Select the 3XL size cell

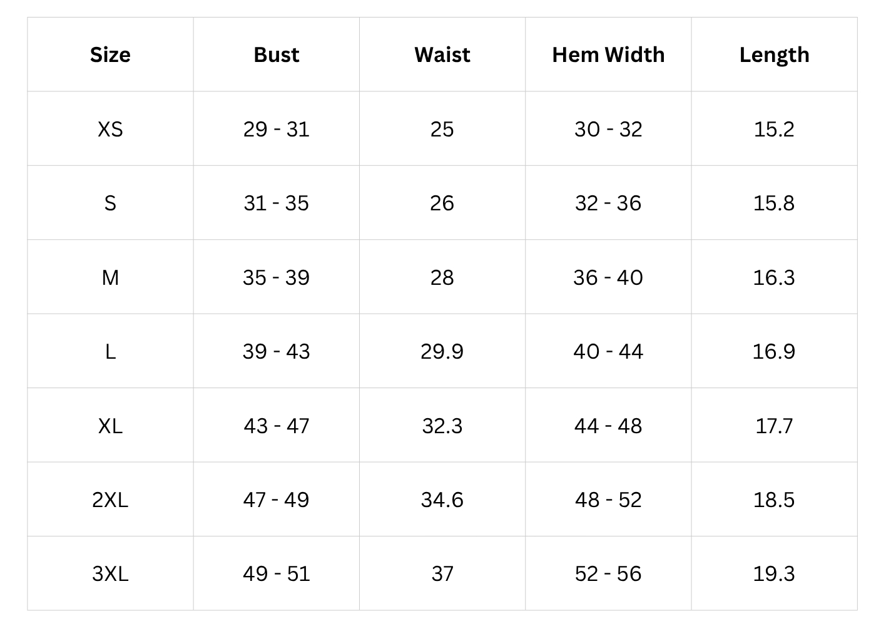110,574
